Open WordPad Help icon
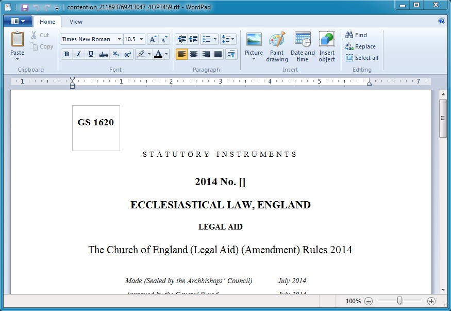The height and width of the screenshot is (311, 451). point(442,21)
